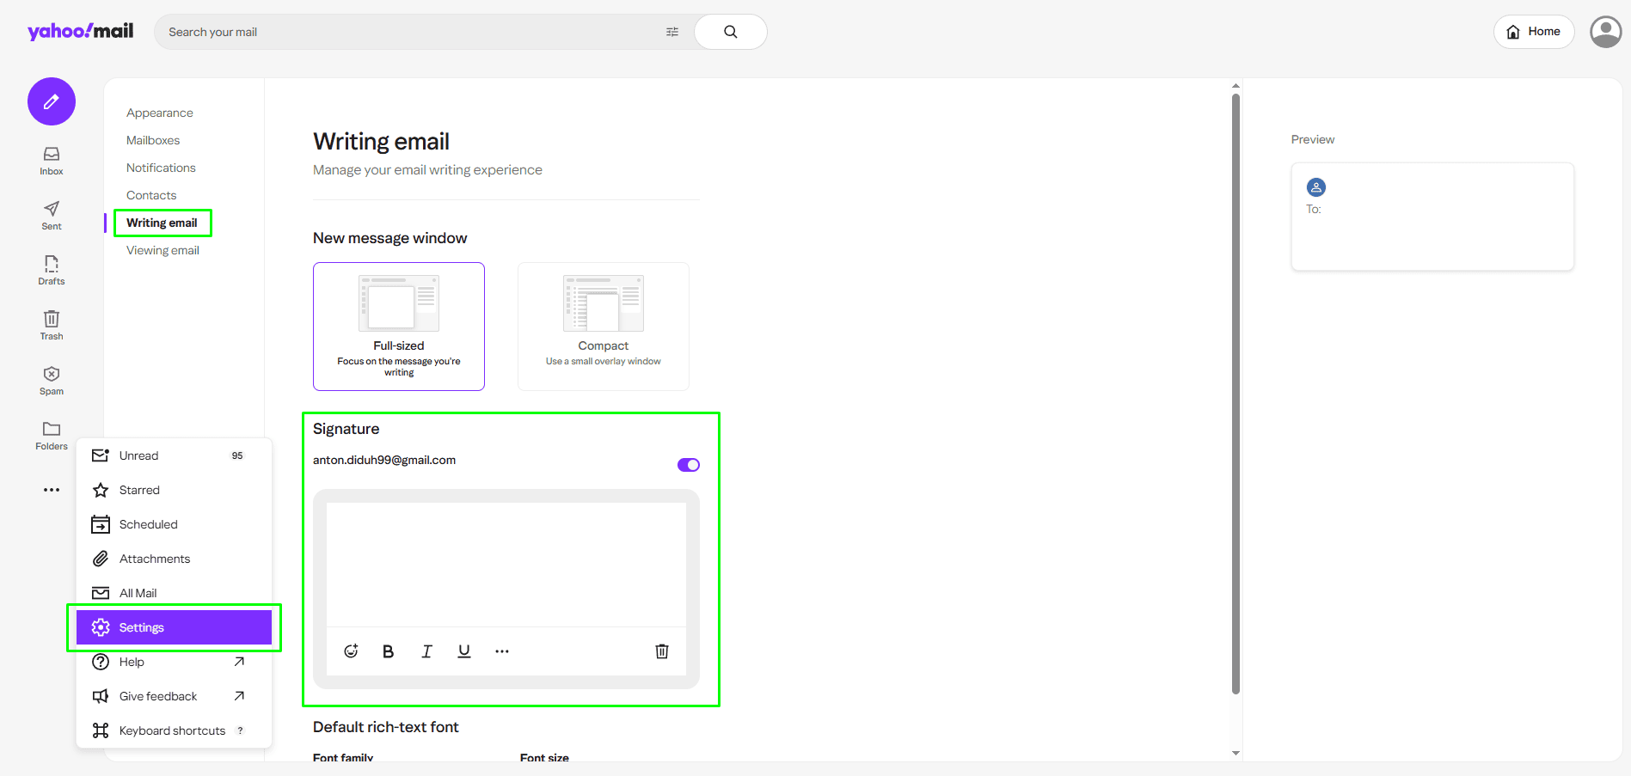Image resolution: width=1631 pixels, height=776 pixels.
Task: Open Viewing email settings
Action: pyautogui.click(x=162, y=250)
